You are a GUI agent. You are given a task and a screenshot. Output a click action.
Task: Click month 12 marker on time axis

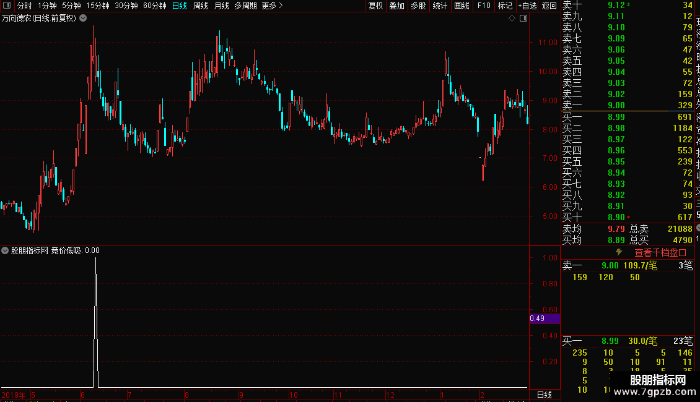point(390,395)
